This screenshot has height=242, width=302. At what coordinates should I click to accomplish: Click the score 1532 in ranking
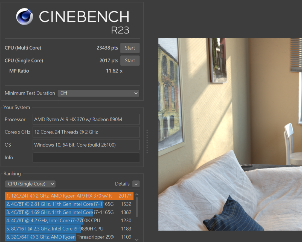pyautogui.click(x=126, y=204)
